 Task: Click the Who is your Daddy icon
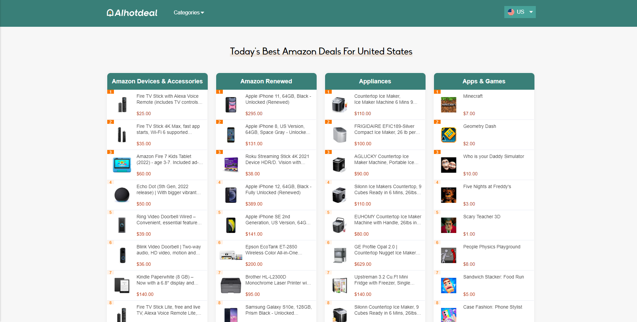(449, 165)
